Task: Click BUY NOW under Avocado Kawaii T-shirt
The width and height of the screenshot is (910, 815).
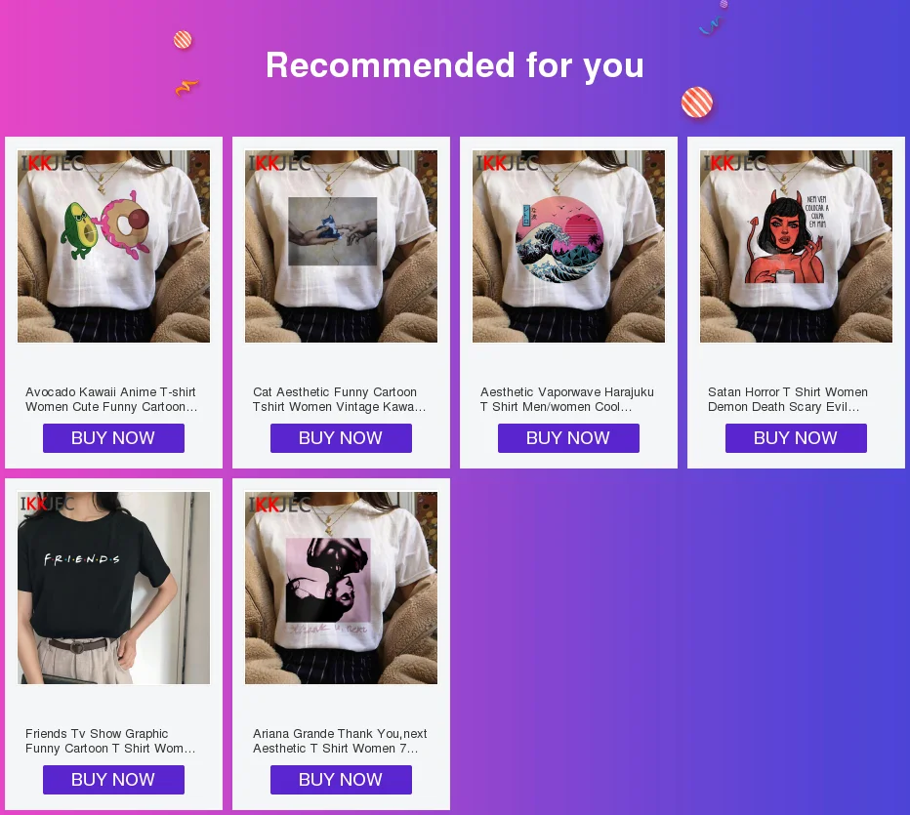Action: tap(113, 438)
